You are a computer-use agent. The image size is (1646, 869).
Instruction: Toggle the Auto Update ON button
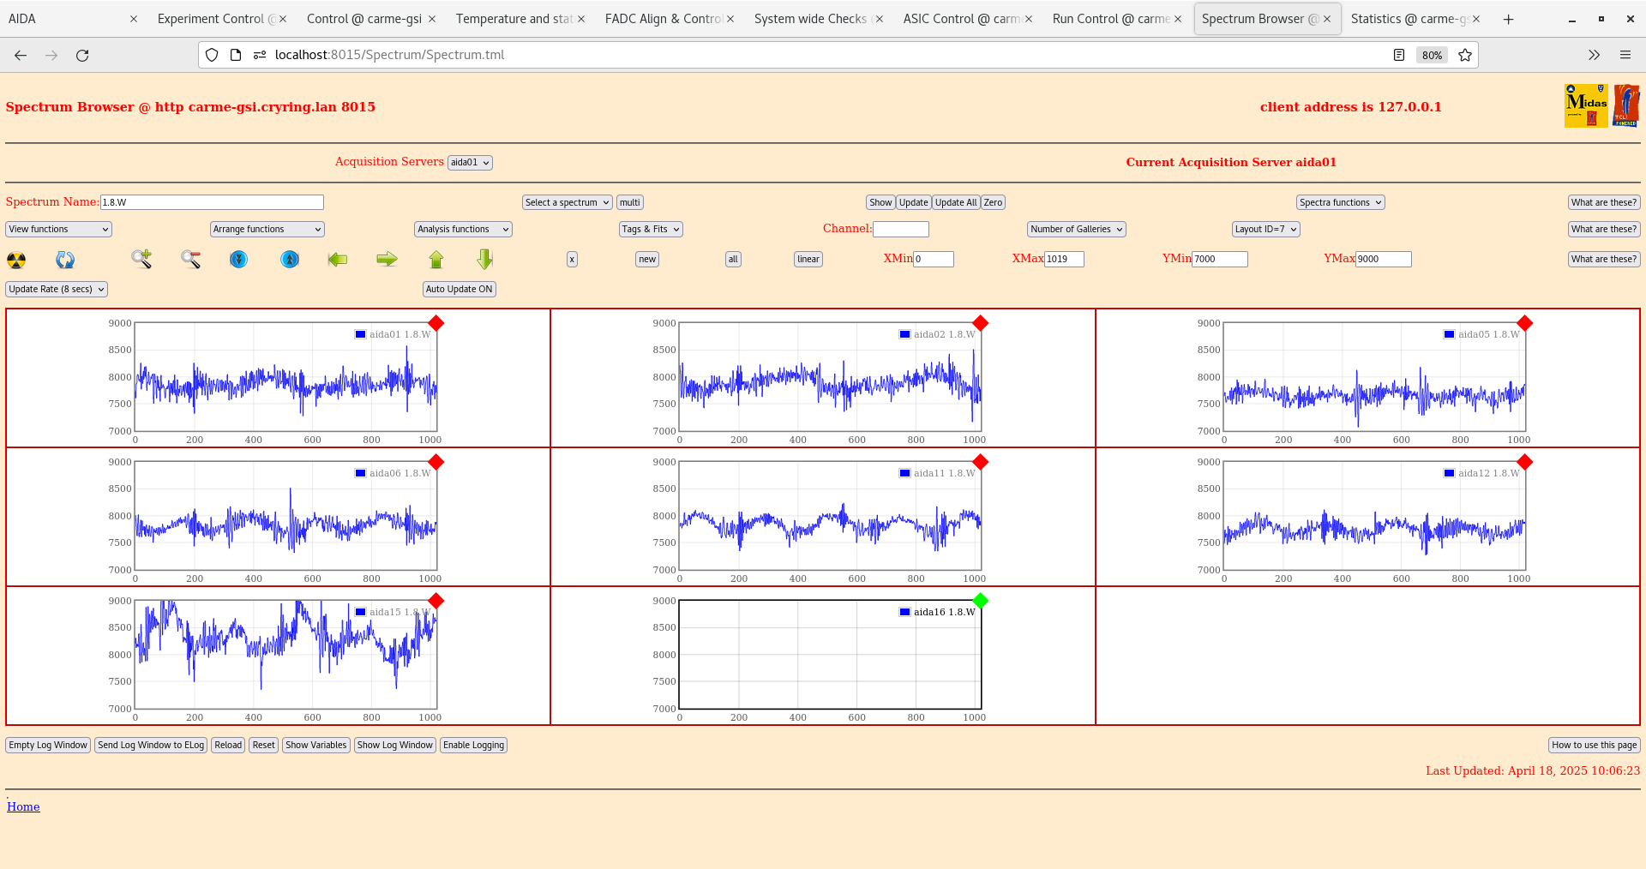(x=460, y=289)
